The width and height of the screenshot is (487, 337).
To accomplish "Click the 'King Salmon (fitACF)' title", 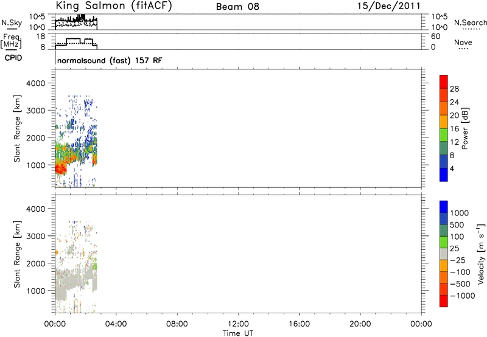I will pos(114,6).
